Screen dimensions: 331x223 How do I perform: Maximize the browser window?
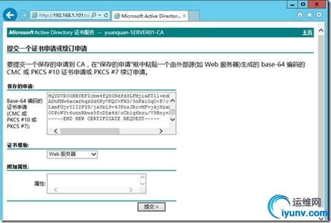[303, 4]
